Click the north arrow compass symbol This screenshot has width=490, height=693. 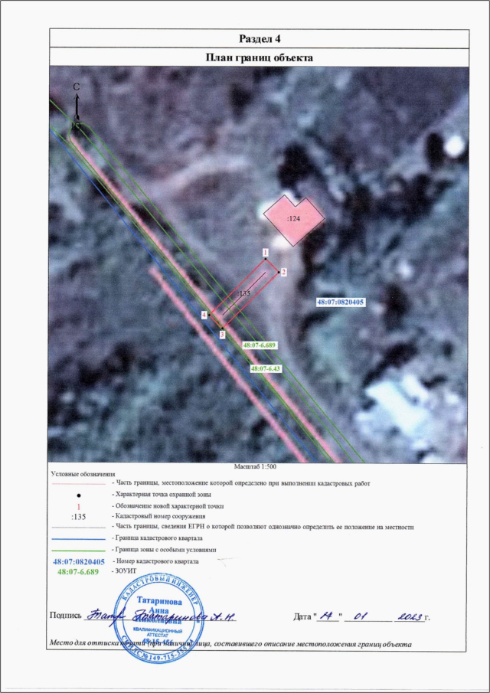(77, 107)
